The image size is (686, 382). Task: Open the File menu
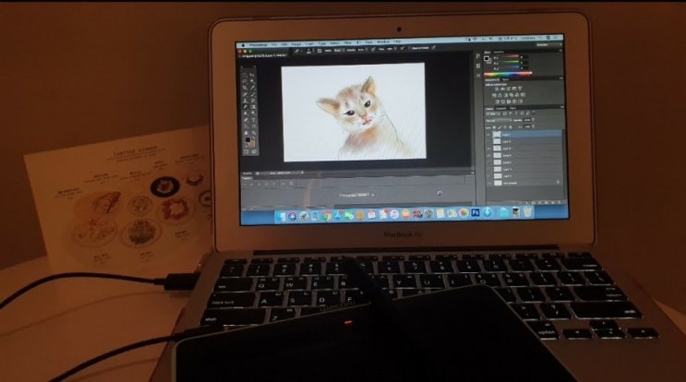point(274,44)
